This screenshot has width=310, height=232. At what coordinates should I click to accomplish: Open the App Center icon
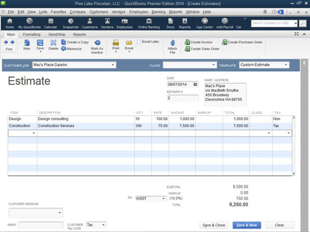pyautogui.click(x=205, y=21)
